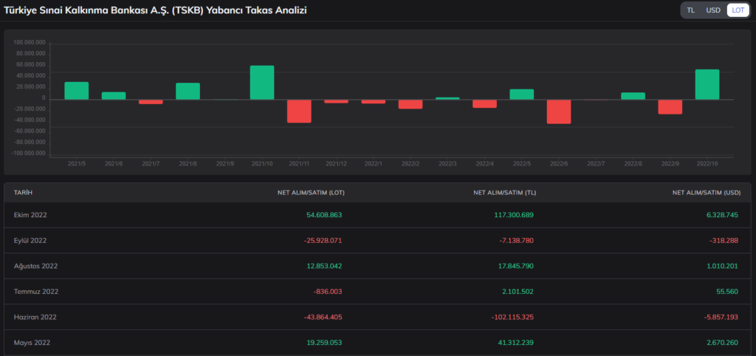Click the USD value 6.328.745
The width and height of the screenshot is (756, 356).
[x=723, y=215]
